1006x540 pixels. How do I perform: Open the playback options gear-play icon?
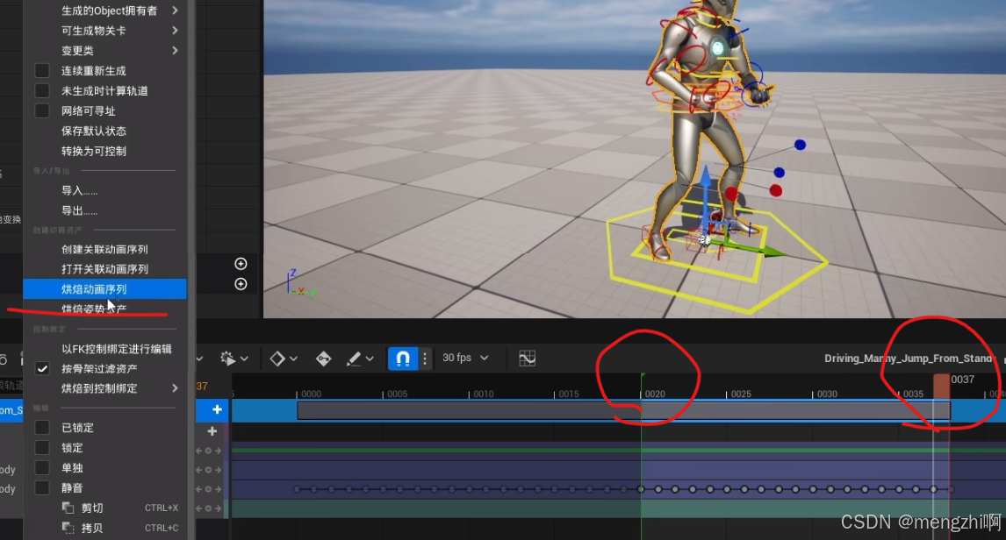[227, 358]
